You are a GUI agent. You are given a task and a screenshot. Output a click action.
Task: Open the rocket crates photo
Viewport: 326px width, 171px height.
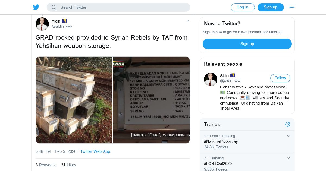[74, 100]
